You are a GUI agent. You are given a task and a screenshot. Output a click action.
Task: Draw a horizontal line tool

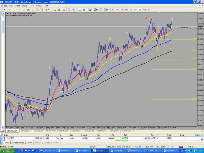[20, 10]
